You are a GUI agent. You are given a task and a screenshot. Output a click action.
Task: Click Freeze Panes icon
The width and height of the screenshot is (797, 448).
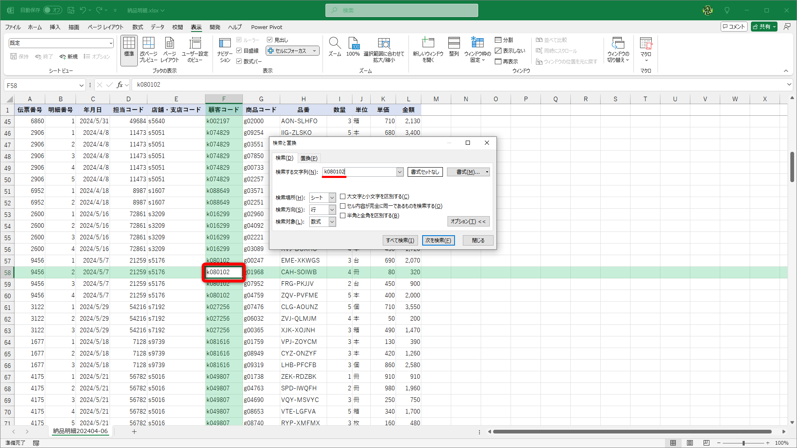pos(477,43)
